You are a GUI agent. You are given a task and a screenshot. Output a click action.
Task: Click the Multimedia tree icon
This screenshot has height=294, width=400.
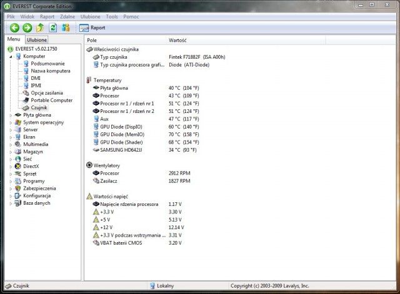point(18,144)
